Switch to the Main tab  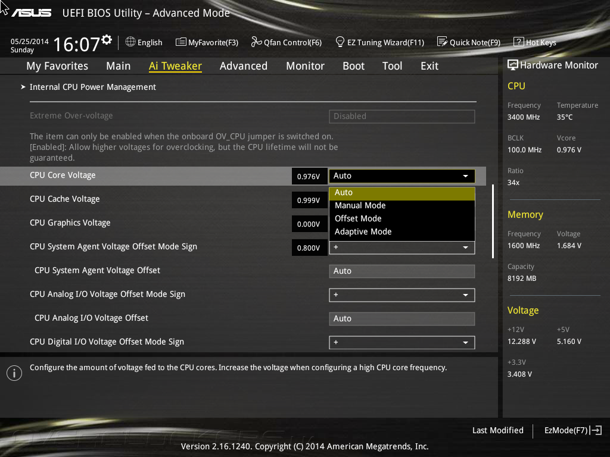(119, 66)
